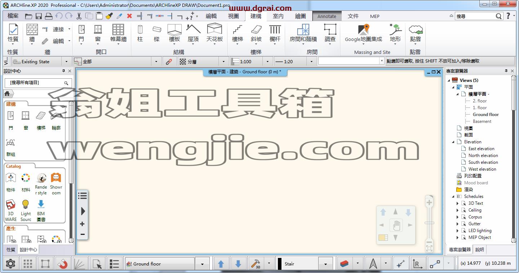Screen dimensions: 519x273
Task: Click the hand pan control in navigator
Action: pos(396,226)
